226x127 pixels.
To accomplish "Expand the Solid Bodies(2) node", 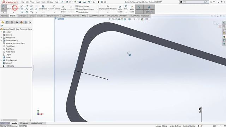I will [x=1, y=41].
